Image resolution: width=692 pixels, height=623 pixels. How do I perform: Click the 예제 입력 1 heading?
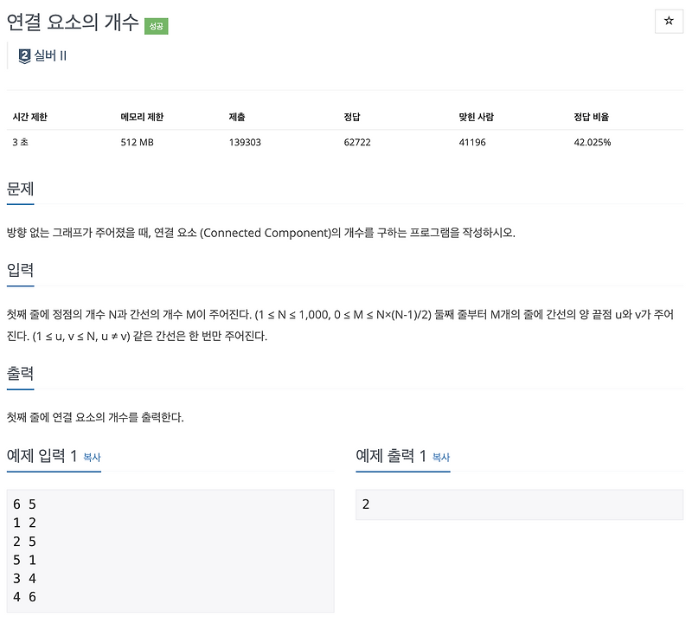point(41,456)
